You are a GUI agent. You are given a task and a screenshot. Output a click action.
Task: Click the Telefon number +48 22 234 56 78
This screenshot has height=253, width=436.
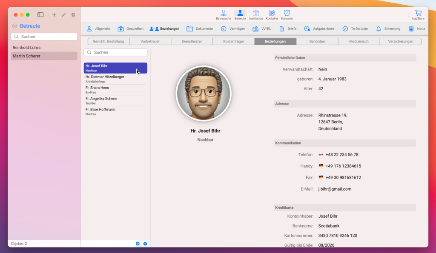pos(342,154)
